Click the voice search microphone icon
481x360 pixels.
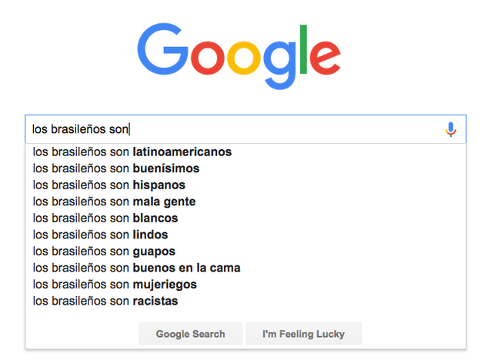pyautogui.click(x=451, y=129)
